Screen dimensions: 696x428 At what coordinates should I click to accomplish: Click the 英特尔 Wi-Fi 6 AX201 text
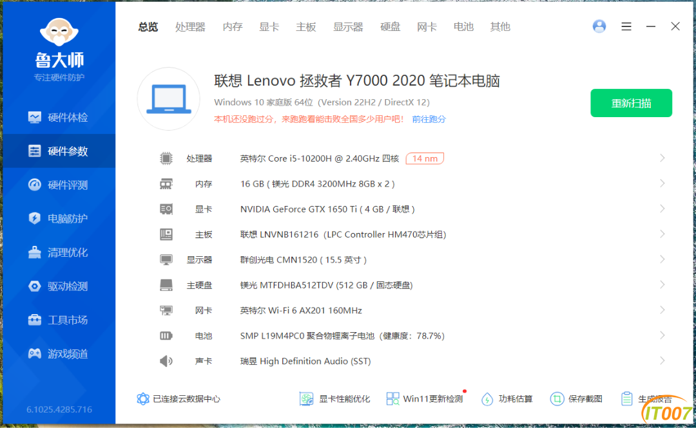point(301,310)
